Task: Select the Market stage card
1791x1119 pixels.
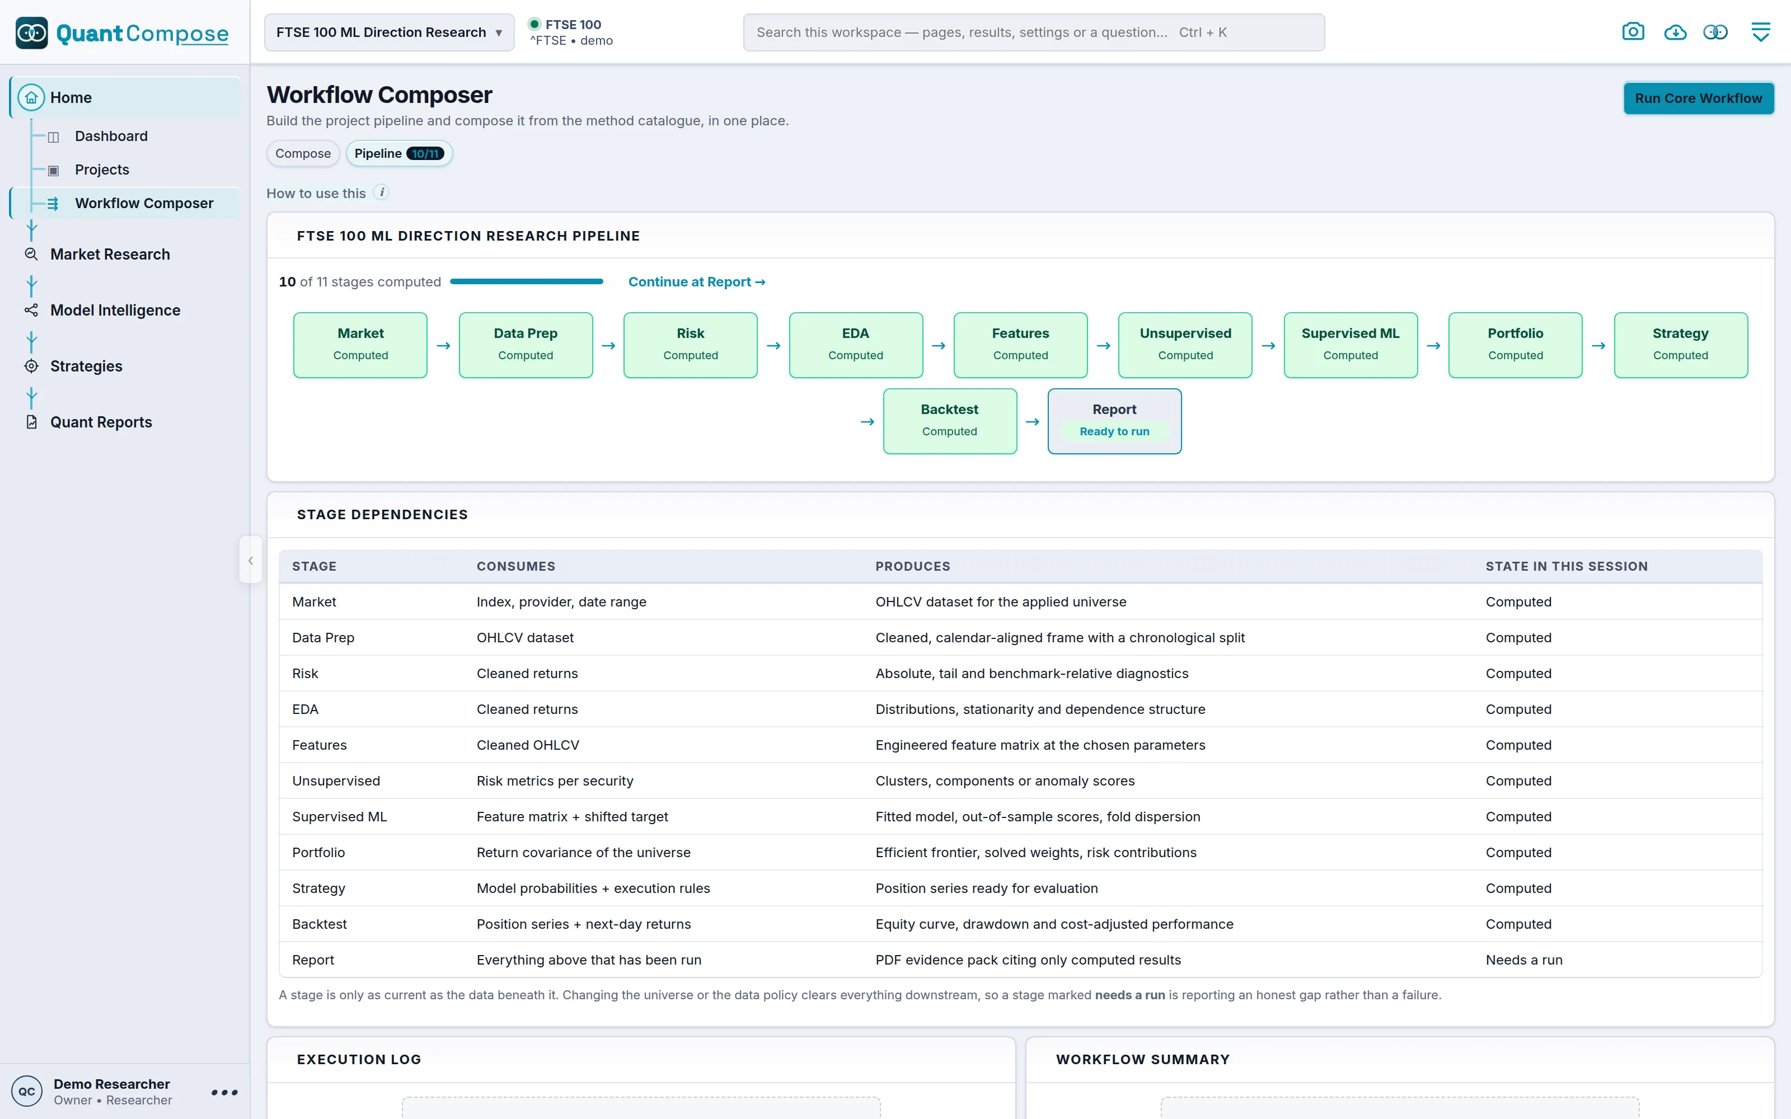Action: pyautogui.click(x=360, y=345)
